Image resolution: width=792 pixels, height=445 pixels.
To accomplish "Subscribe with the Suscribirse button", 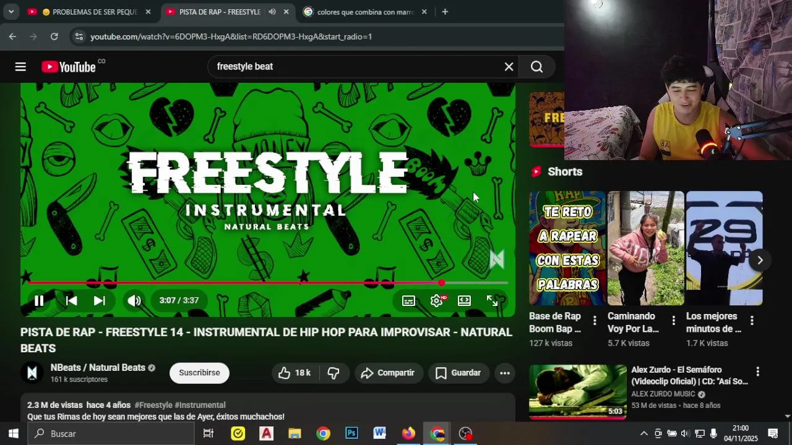I will point(199,373).
